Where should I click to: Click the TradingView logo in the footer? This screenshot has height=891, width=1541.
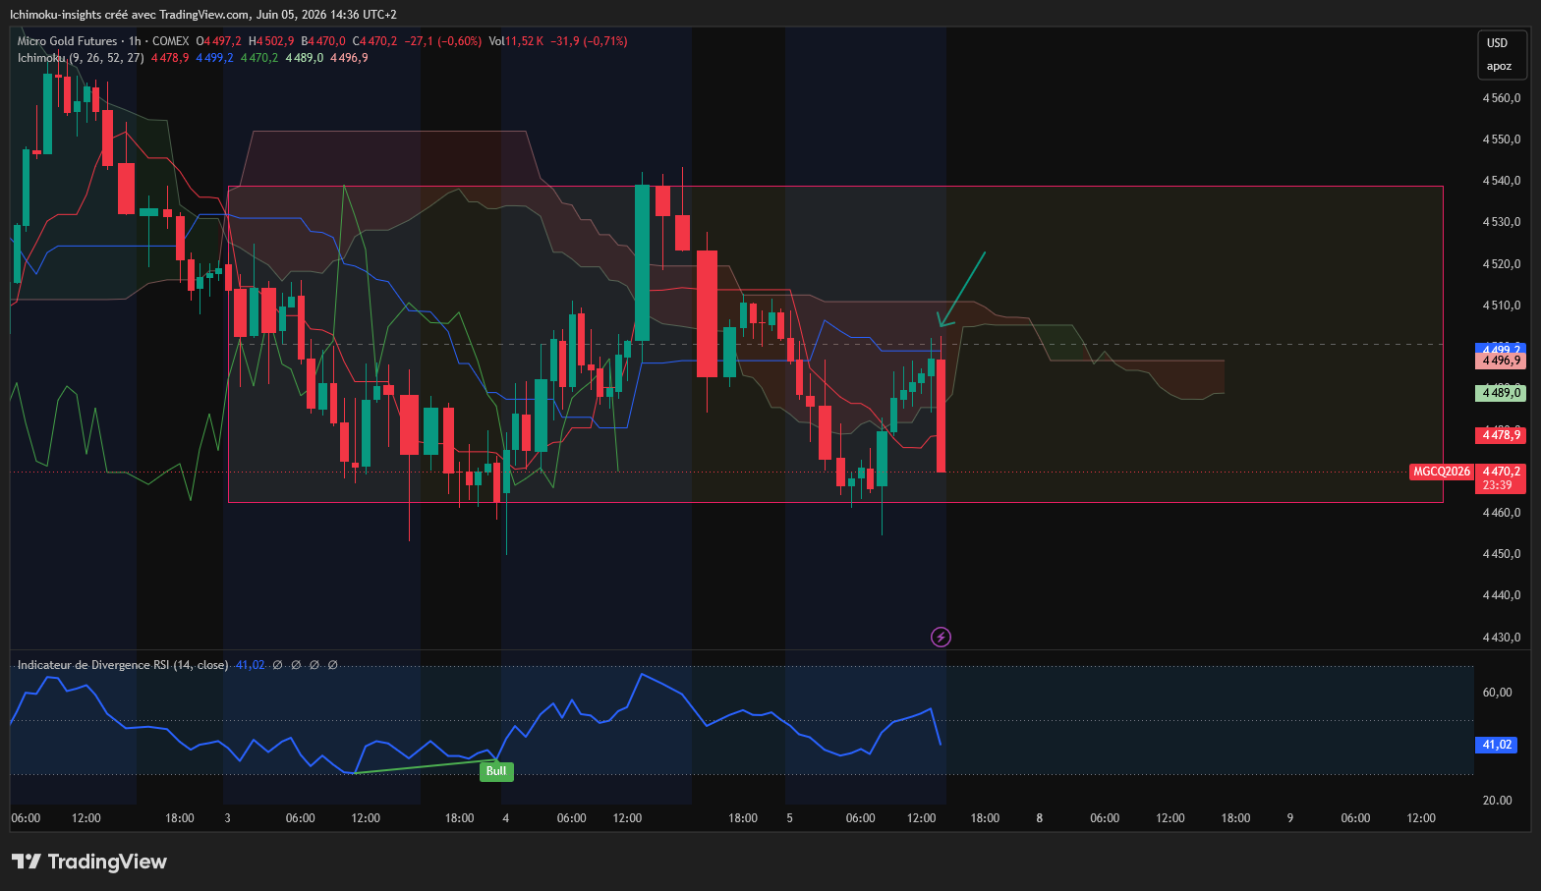(x=89, y=862)
